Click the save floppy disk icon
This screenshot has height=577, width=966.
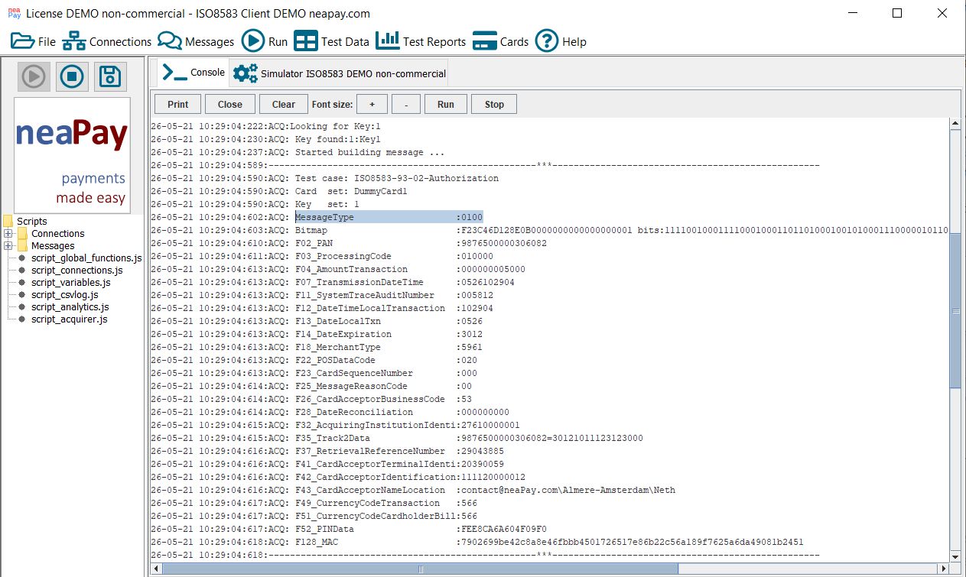click(110, 76)
